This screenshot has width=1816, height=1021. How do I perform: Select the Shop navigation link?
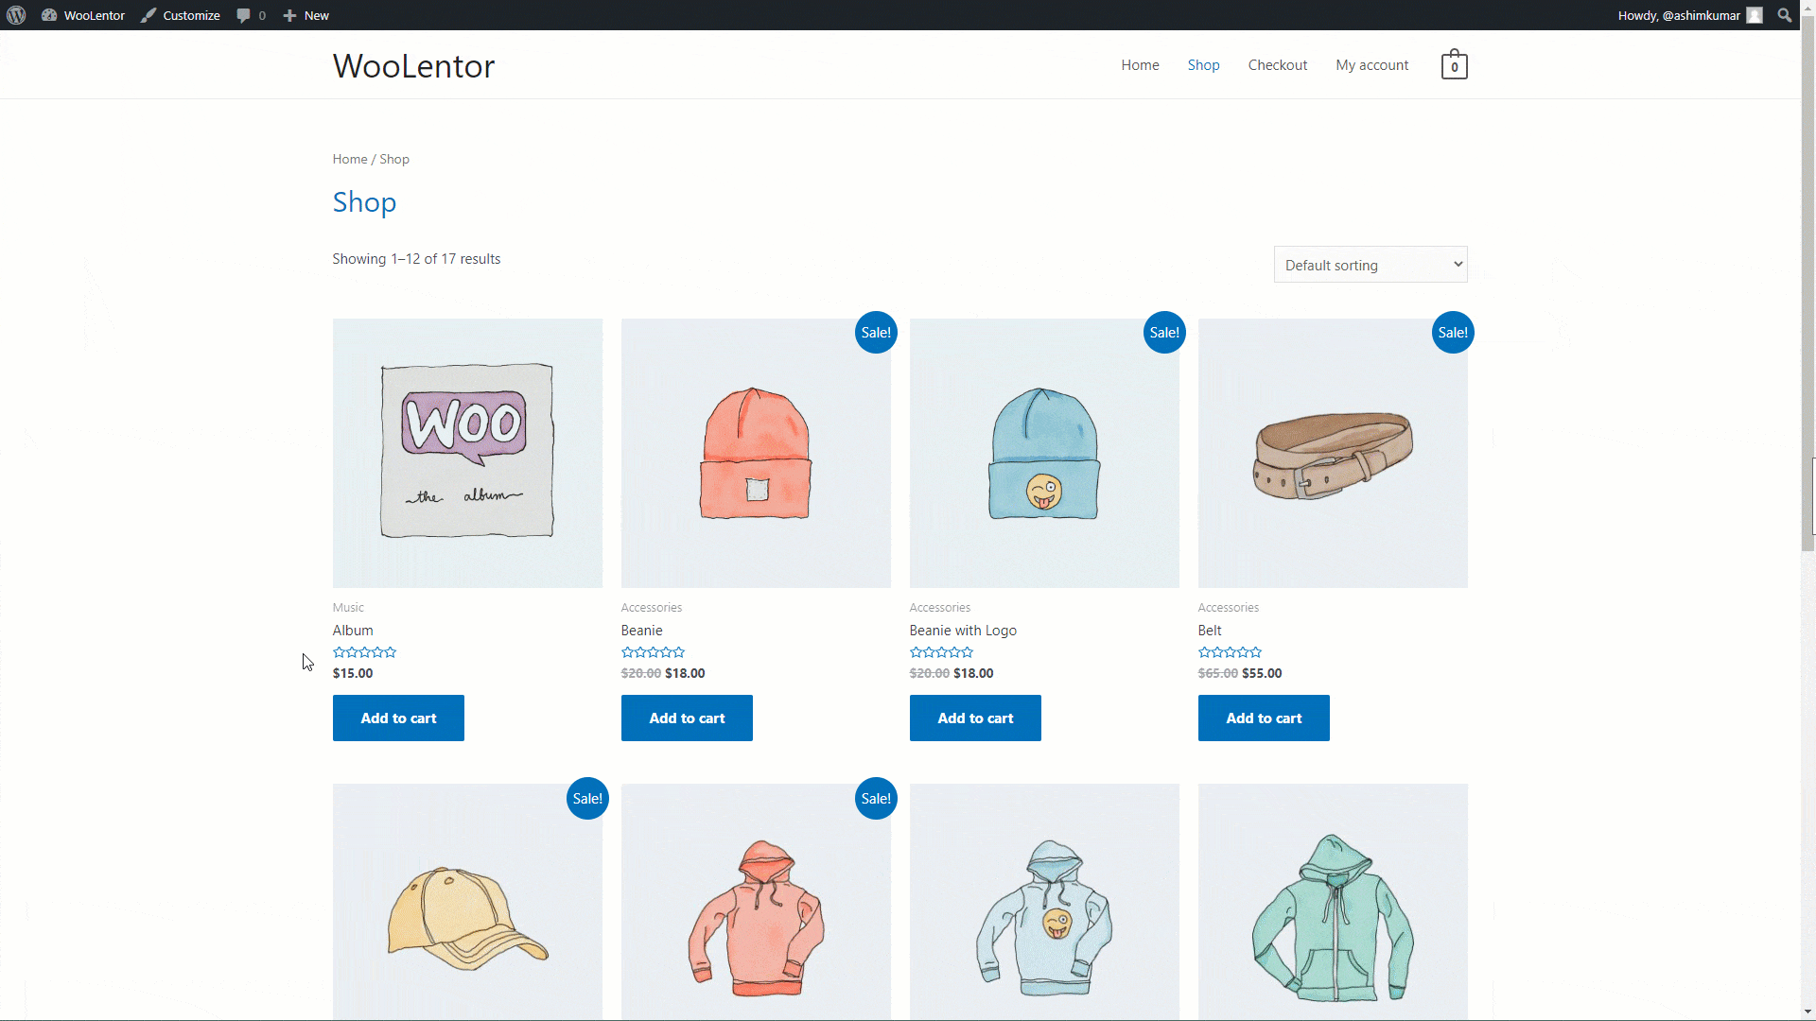(1203, 64)
